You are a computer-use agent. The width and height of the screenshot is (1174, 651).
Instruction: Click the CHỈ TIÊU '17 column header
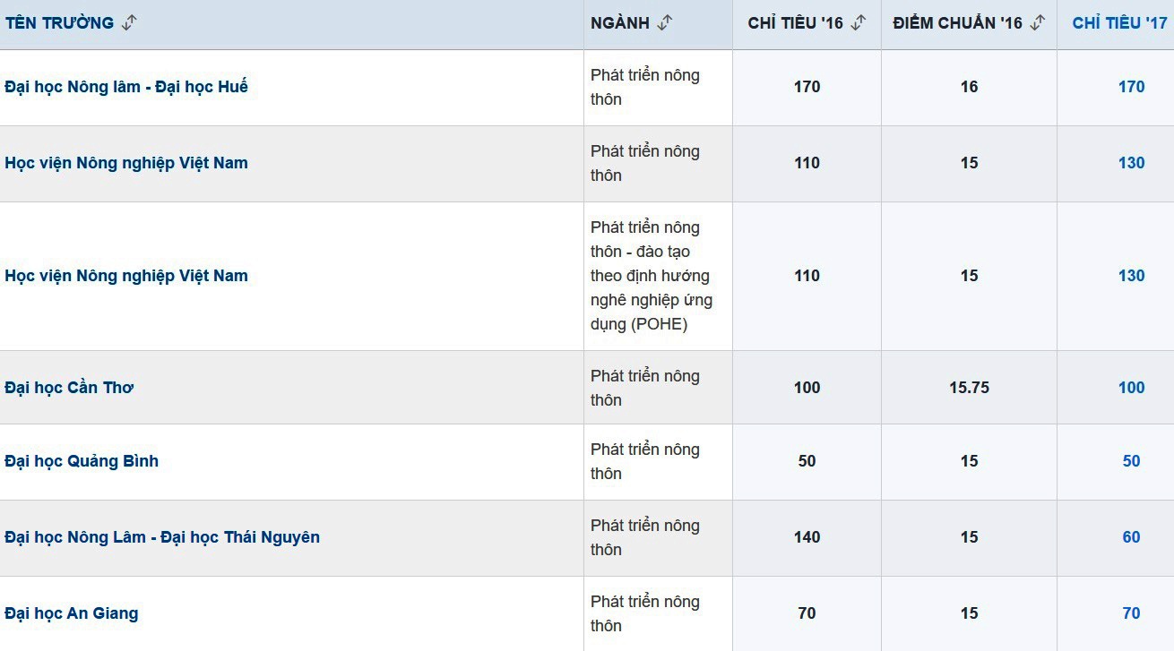tap(1119, 23)
